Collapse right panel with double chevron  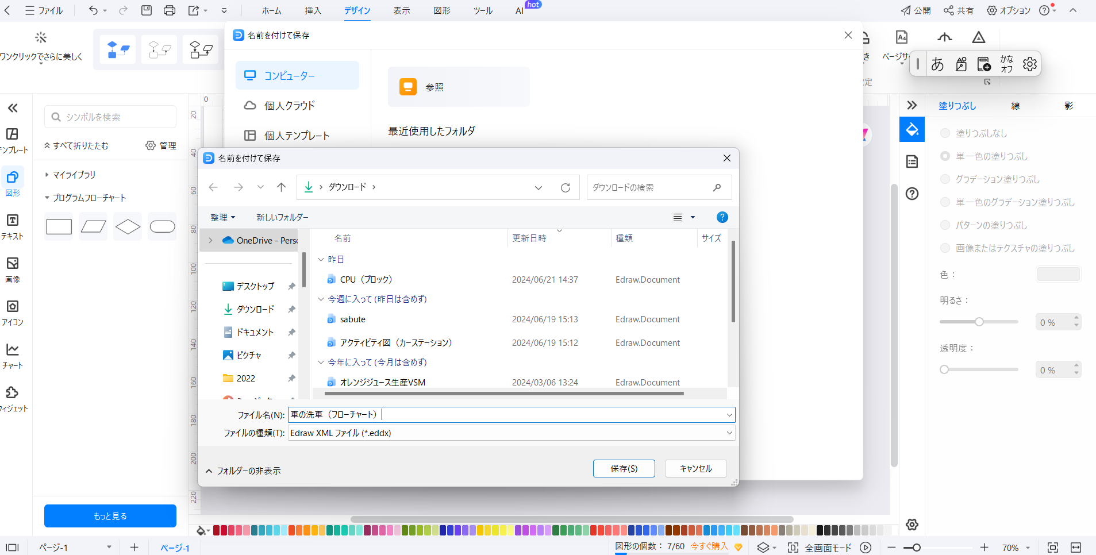pos(912,105)
